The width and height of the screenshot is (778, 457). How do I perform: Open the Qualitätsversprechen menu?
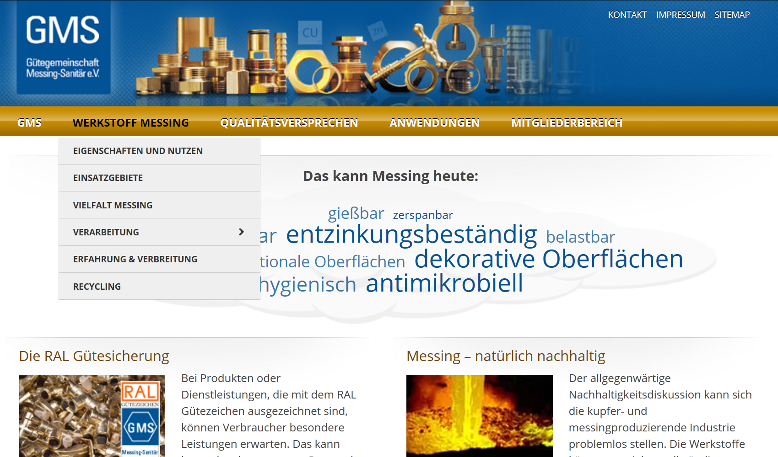point(289,122)
